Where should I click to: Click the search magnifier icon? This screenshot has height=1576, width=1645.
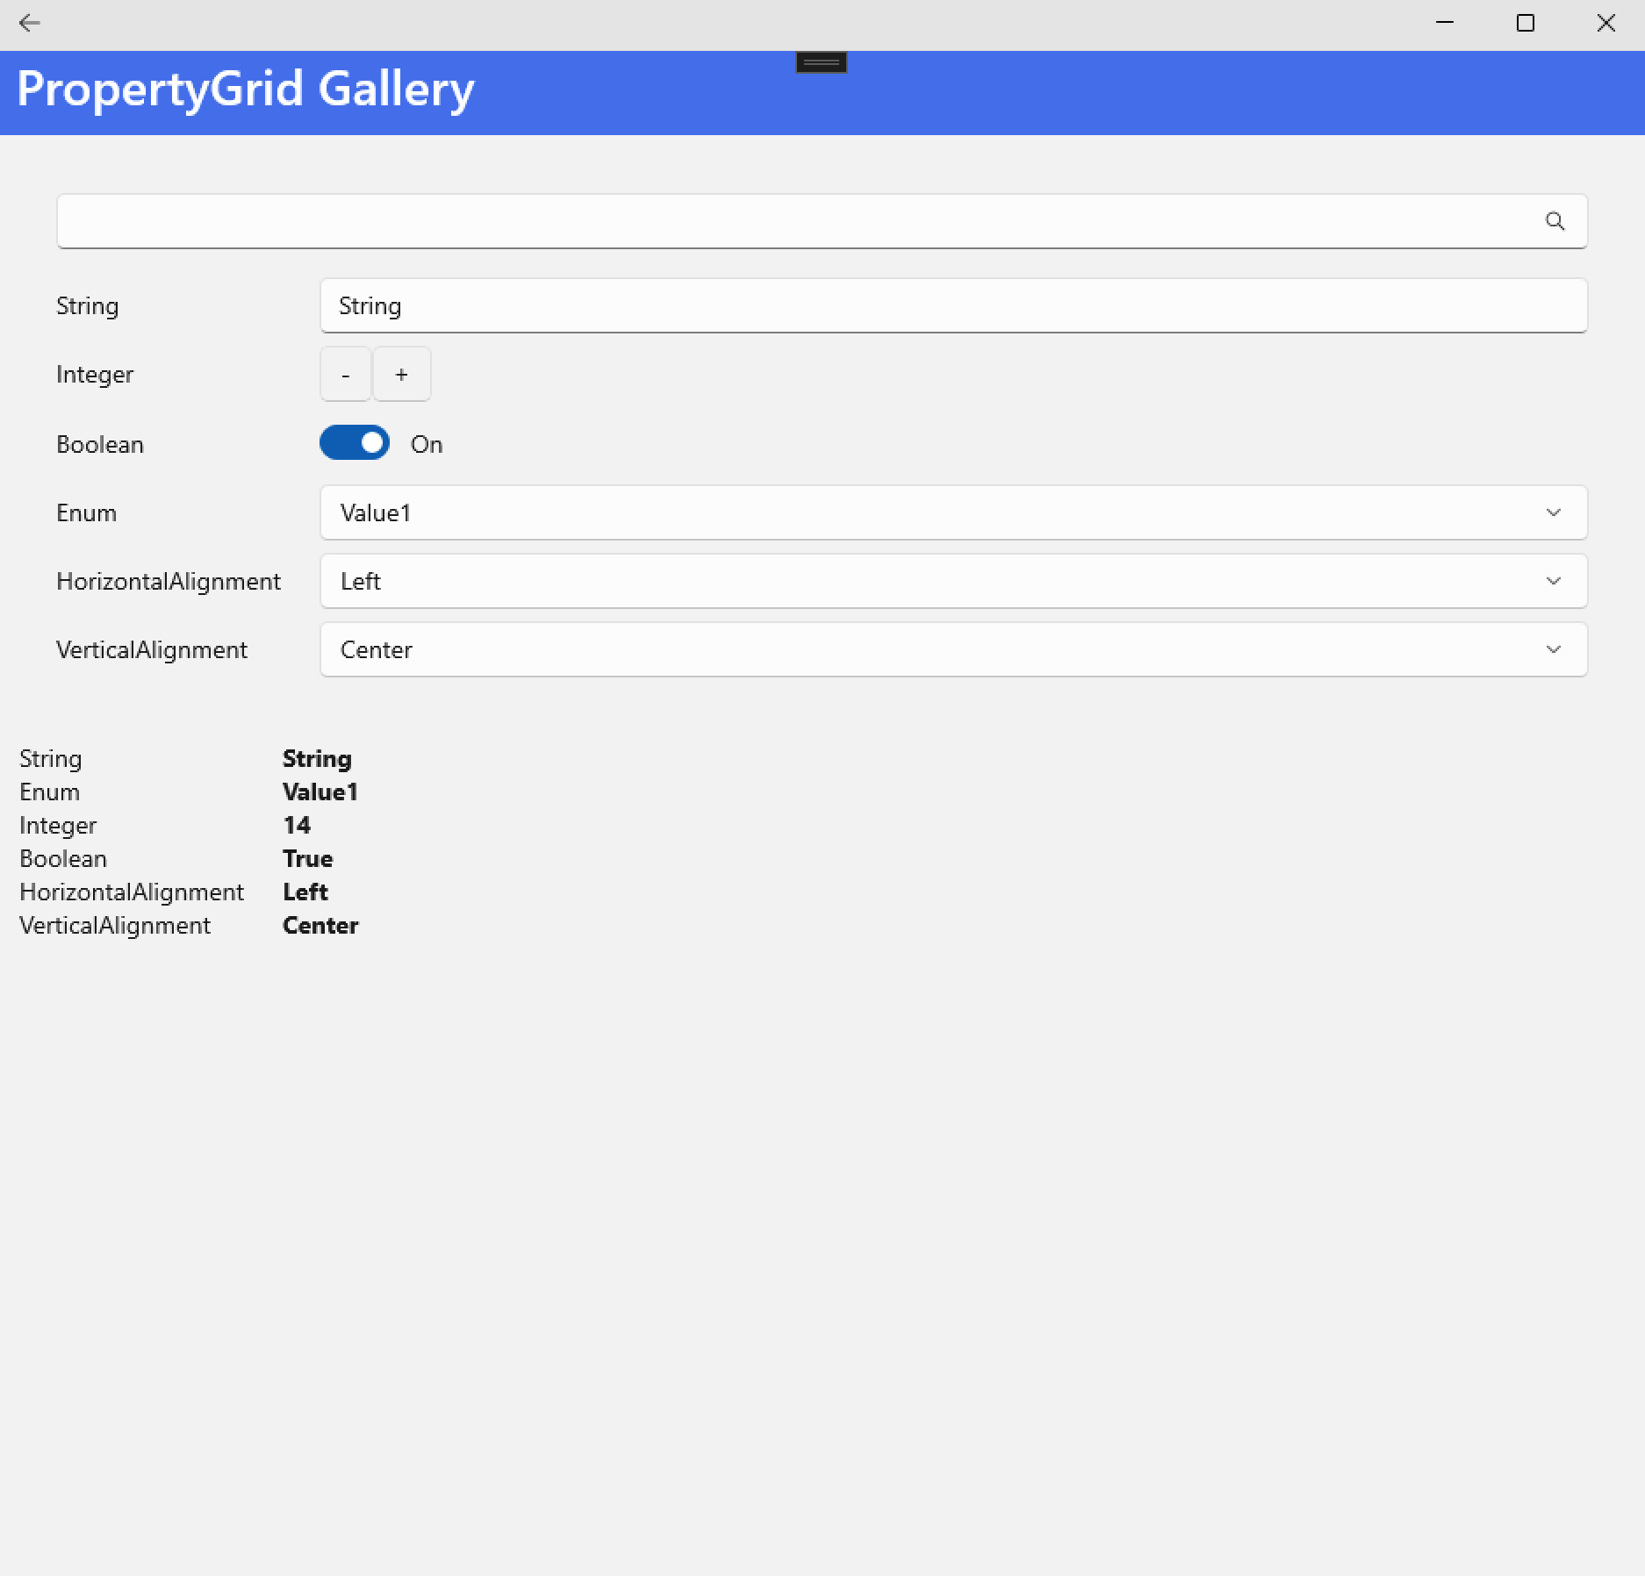[1555, 221]
